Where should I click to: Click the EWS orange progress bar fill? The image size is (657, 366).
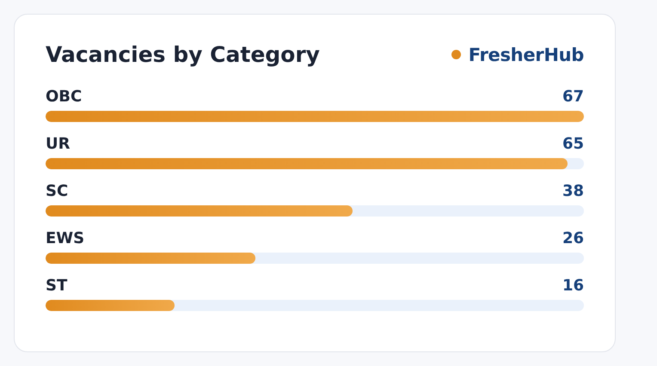150,258
